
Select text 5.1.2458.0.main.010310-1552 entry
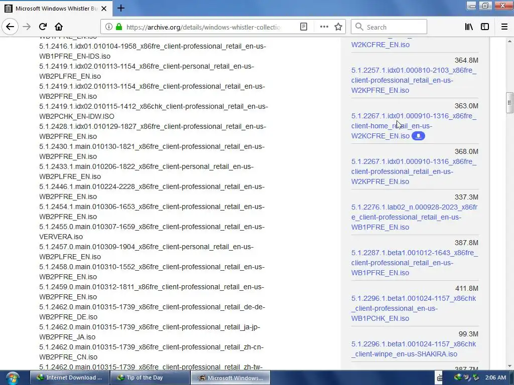pyautogui.click(x=152, y=272)
